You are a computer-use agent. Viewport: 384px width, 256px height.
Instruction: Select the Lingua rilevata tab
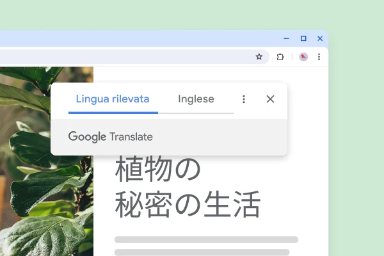pos(113,99)
